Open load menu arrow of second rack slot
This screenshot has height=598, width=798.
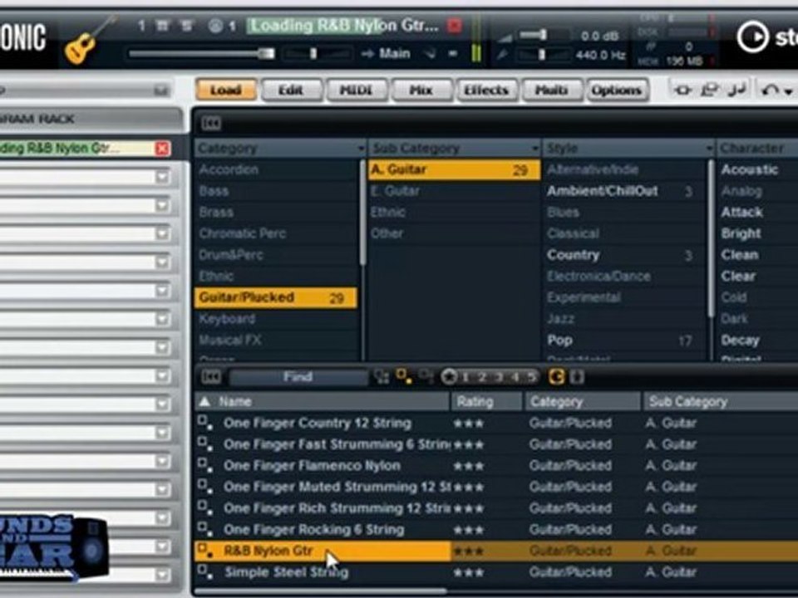tap(162, 177)
